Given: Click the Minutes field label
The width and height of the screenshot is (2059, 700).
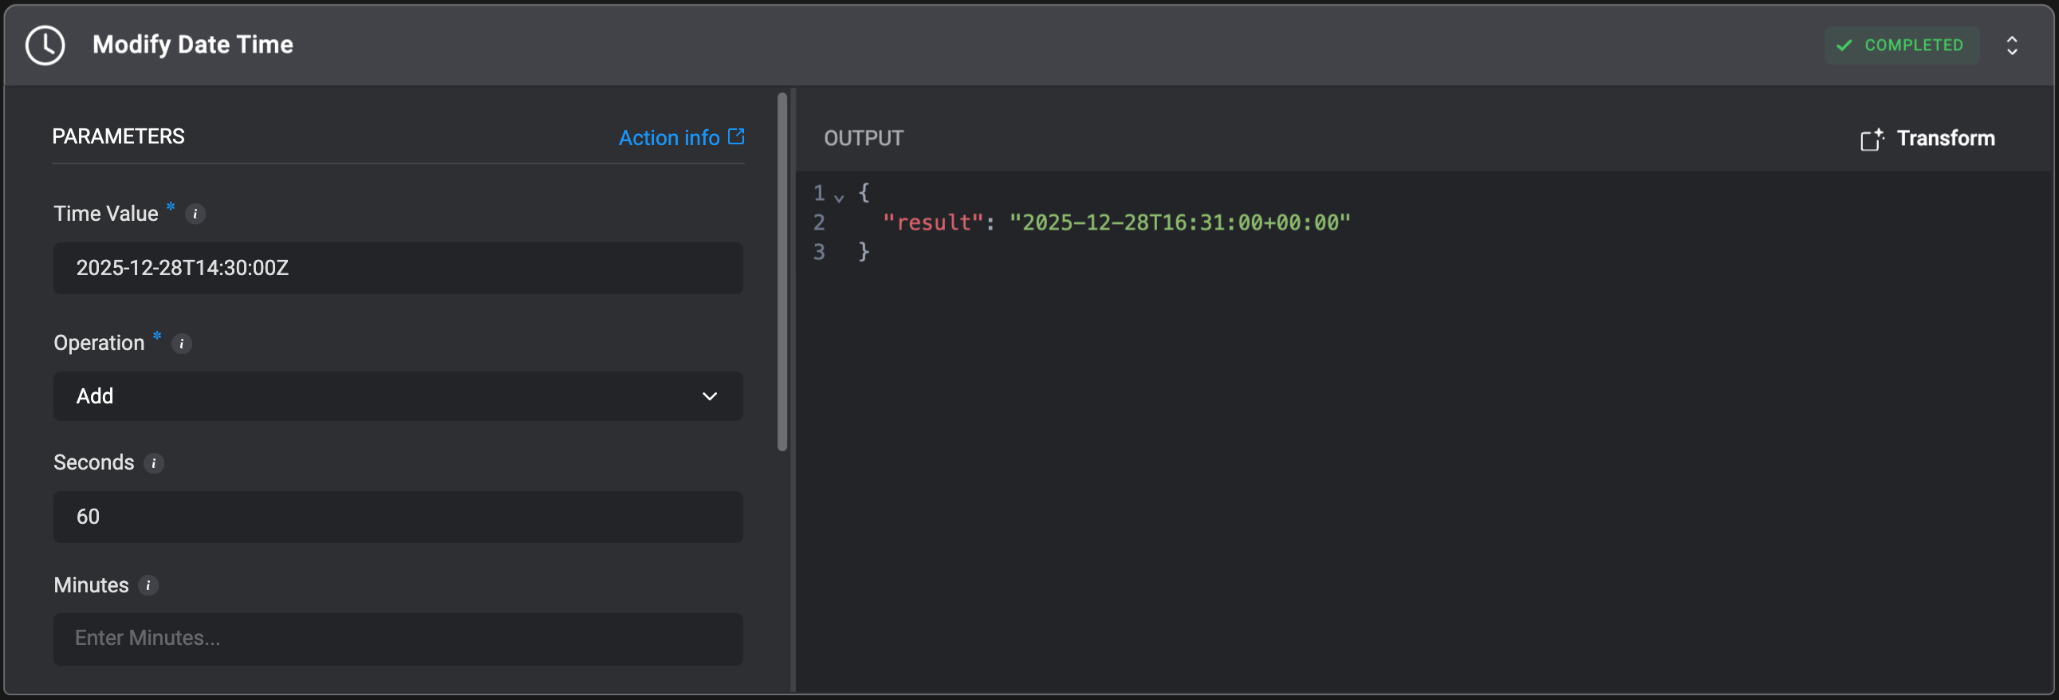Looking at the screenshot, I should (91, 586).
